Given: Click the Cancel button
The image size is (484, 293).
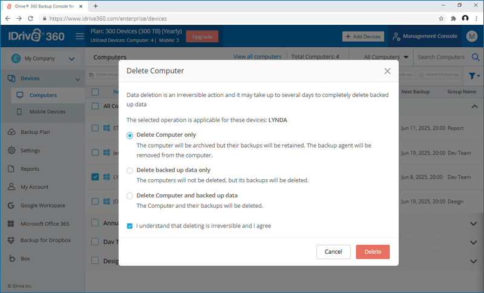Looking at the screenshot, I should pyautogui.click(x=333, y=252).
